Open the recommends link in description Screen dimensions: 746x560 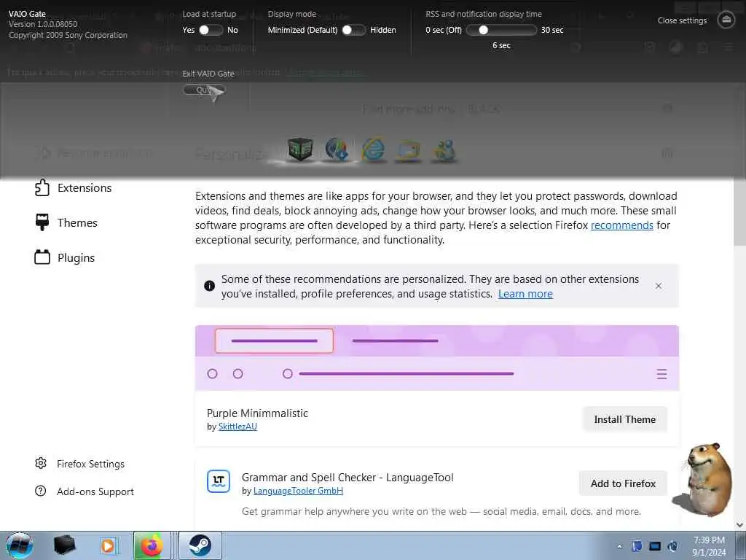(622, 225)
